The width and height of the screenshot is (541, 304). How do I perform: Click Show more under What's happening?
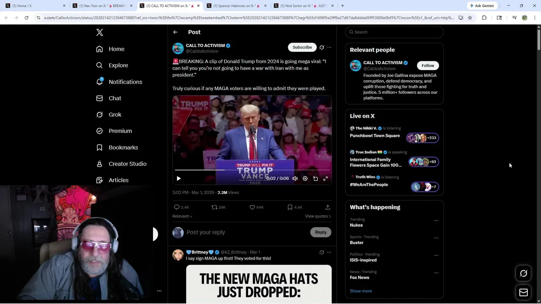tap(361, 291)
